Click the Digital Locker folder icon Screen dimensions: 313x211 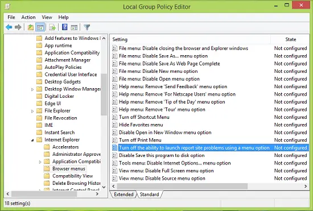(39, 96)
